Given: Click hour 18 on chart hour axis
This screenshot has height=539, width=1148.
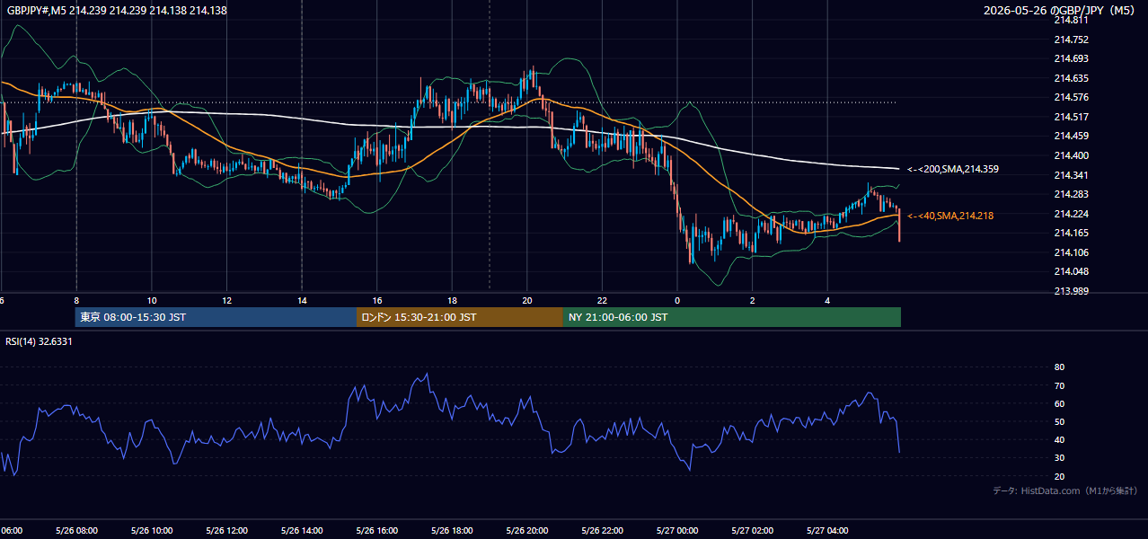Looking at the screenshot, I should coord(452,301).
